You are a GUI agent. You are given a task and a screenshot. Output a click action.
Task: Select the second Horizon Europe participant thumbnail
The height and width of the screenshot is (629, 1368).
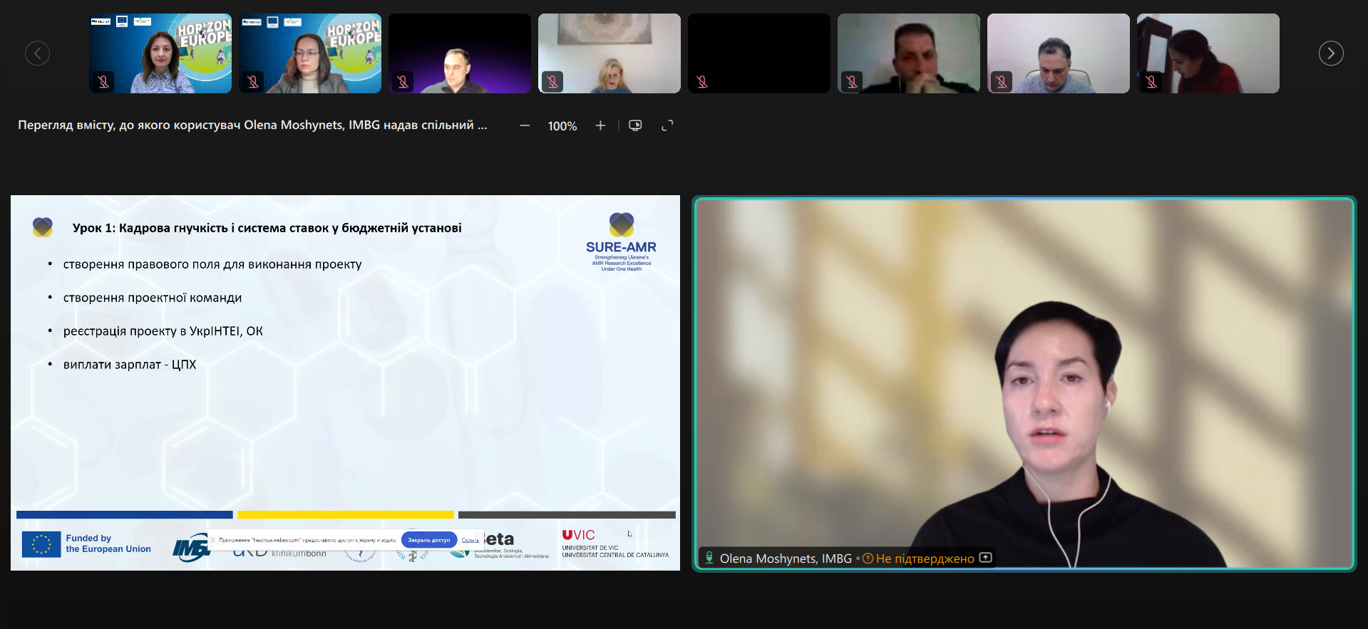pyautogui.click(x=310, y=53)
